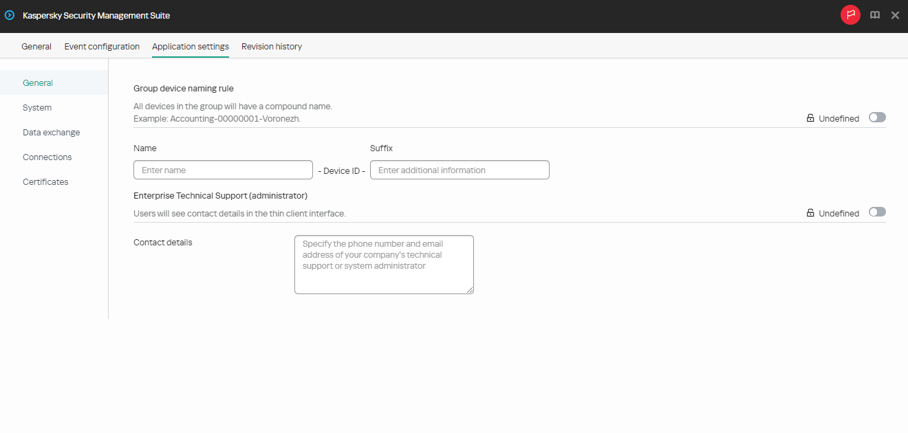This screenshot has width=908, height=433.
Task: Open the documentation book icon
Action: 874,14
